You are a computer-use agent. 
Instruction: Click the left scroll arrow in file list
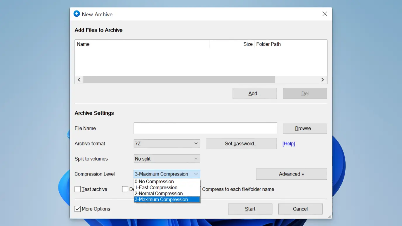point(79,80)
